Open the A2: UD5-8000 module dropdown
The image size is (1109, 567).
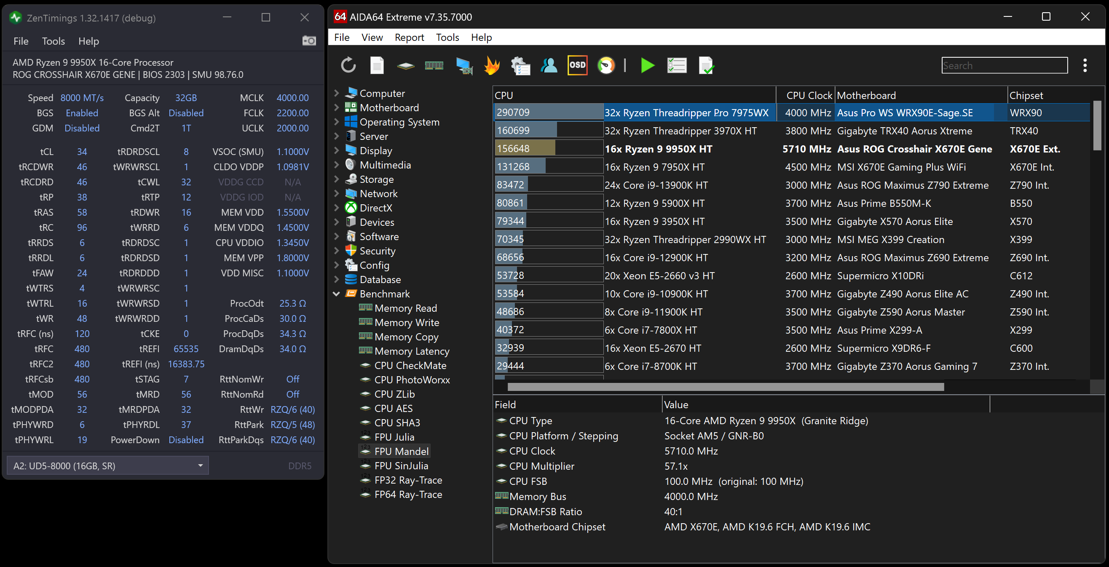[107, 465]
